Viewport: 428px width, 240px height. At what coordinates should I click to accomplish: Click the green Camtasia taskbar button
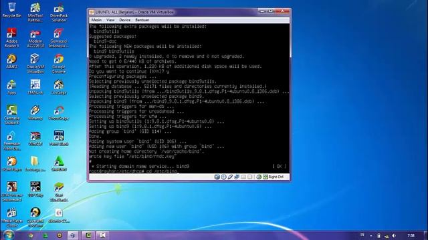[88, 235]
